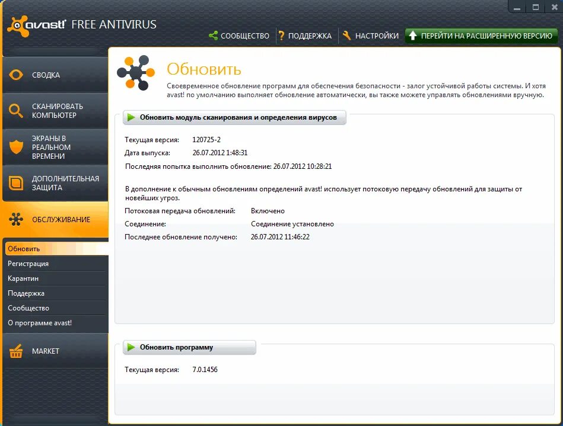Click the upgrade arrow icon
The height and width of the screenshot is (426, 563).
click(413, 36)
